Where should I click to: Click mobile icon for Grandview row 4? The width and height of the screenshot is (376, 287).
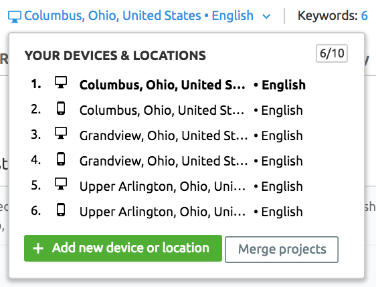point(61,159)
